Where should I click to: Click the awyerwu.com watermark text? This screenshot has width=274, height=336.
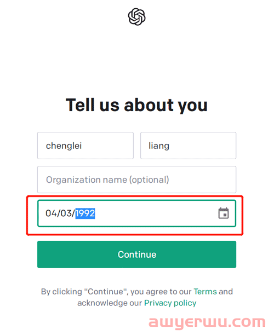[x=207, y=322]
